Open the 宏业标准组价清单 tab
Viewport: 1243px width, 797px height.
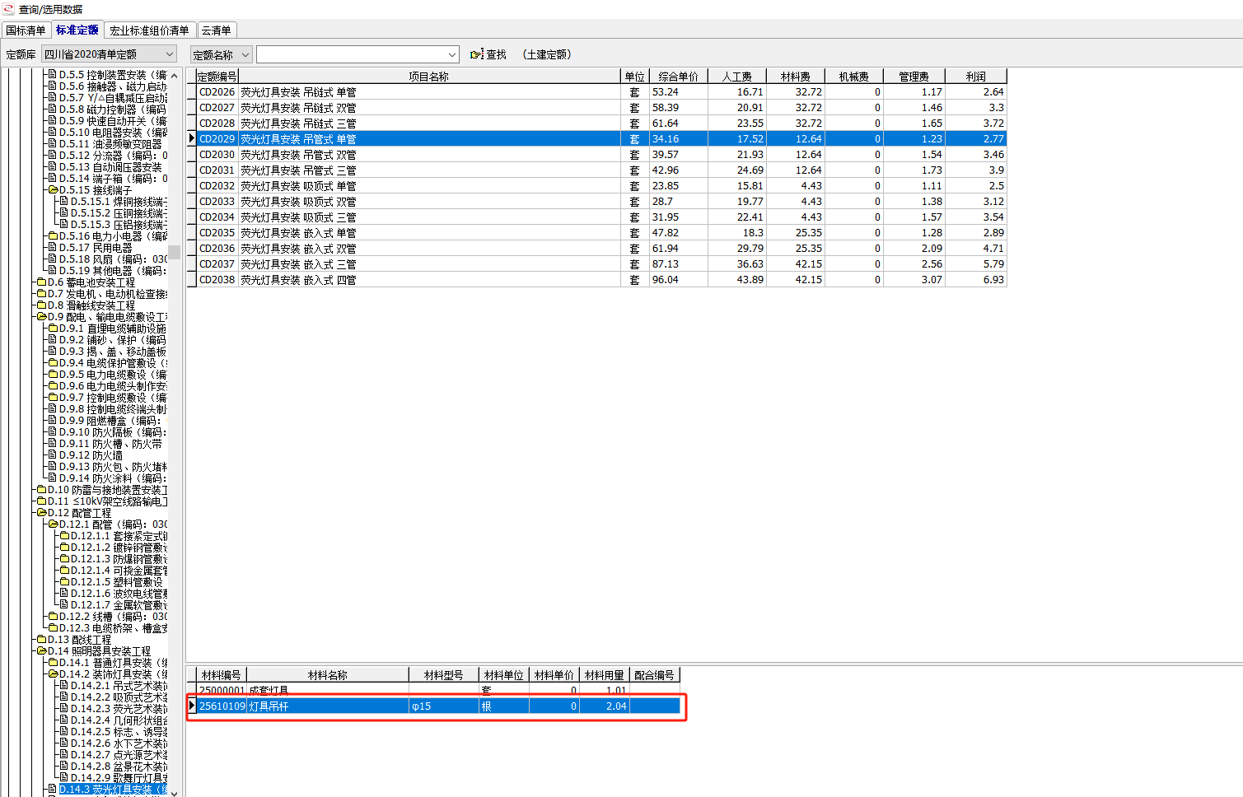(149, 30)
